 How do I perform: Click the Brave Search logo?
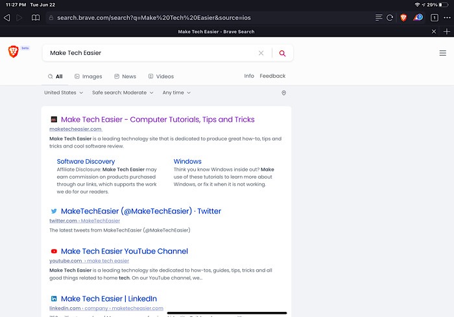coord(14,51)
